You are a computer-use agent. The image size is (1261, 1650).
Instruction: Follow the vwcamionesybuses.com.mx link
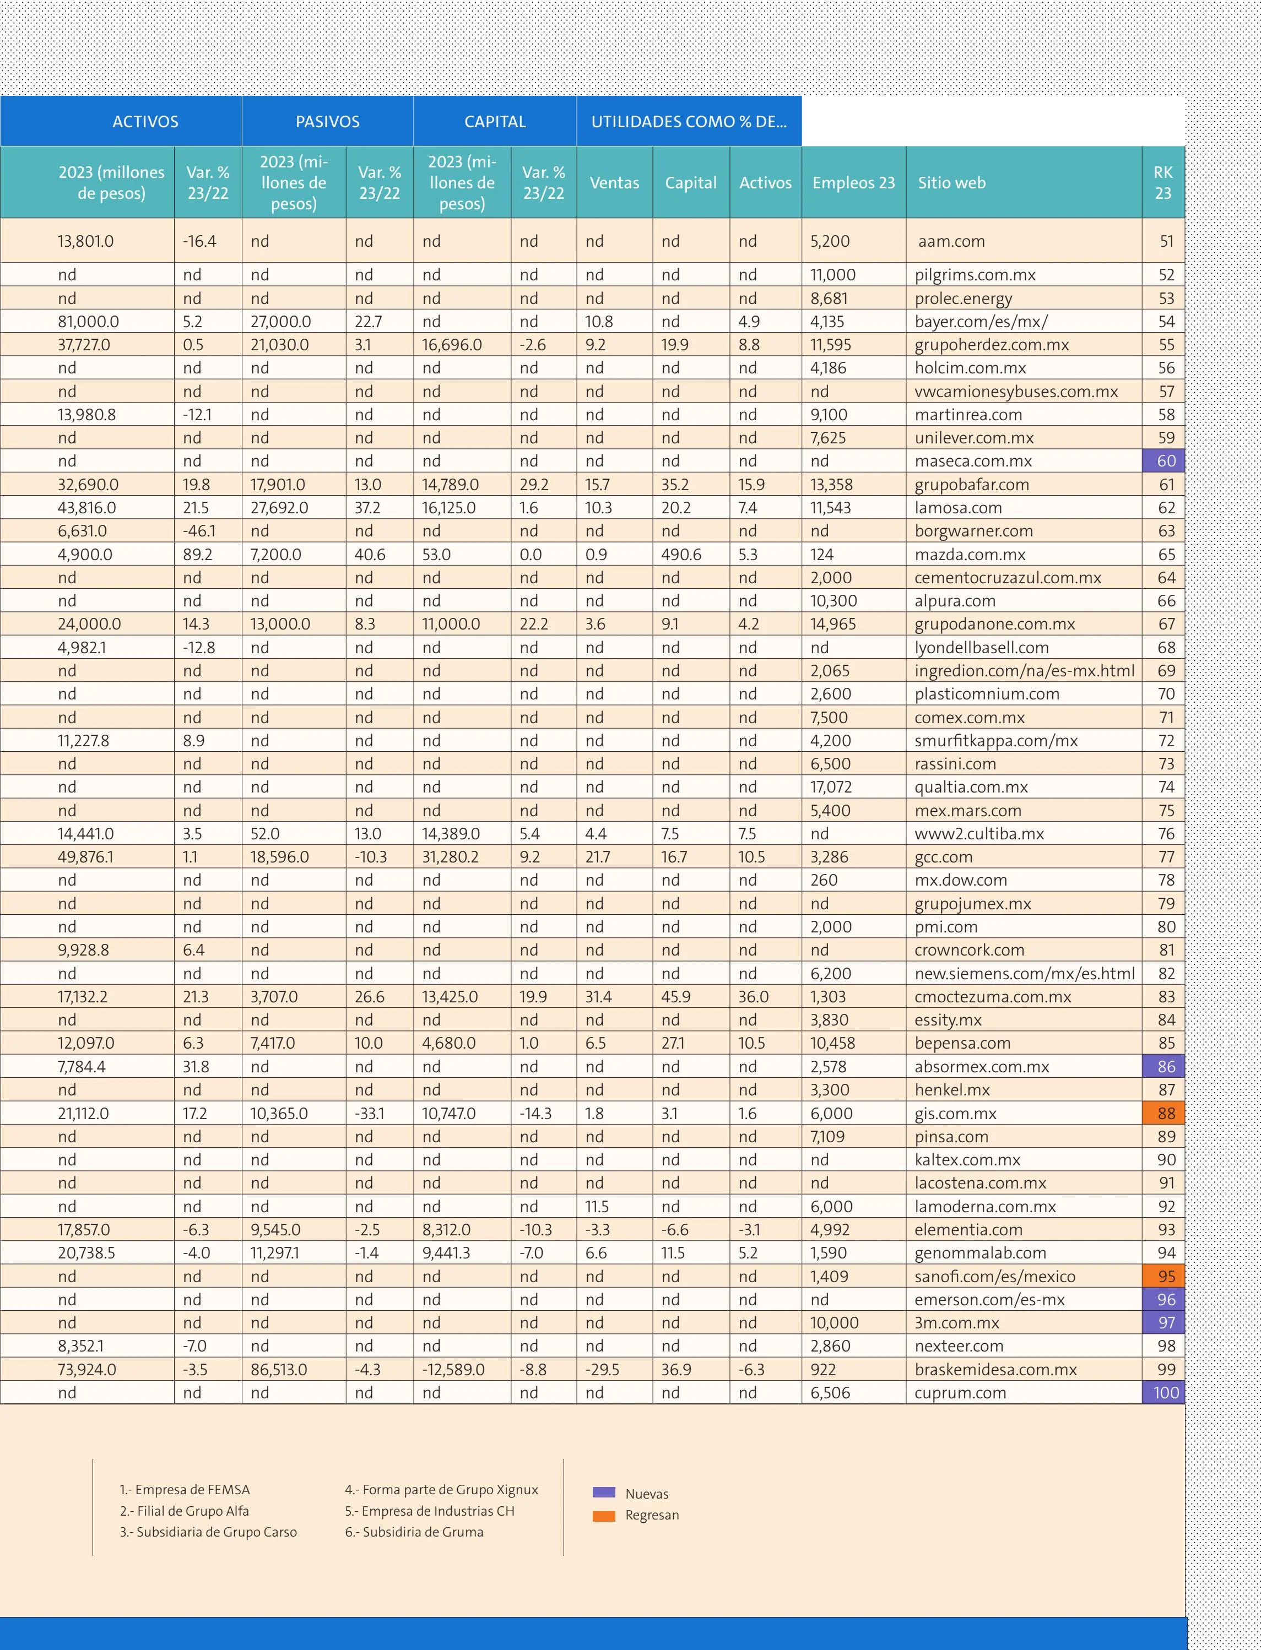1016,392
